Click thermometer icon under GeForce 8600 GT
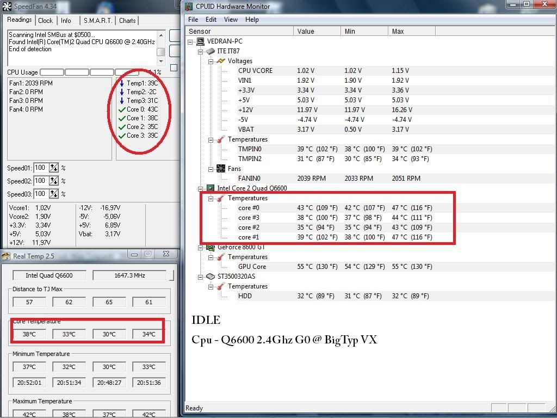This screenshot has height=418, width=557. (221, 257)
